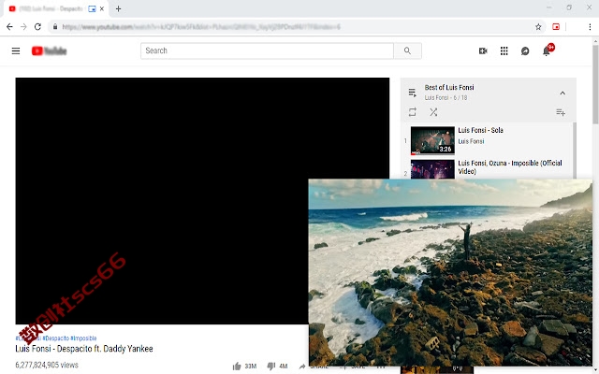This screenshot has height=374, width=599.
Task: Open the upload video camera icon
Action: [483, 50]
